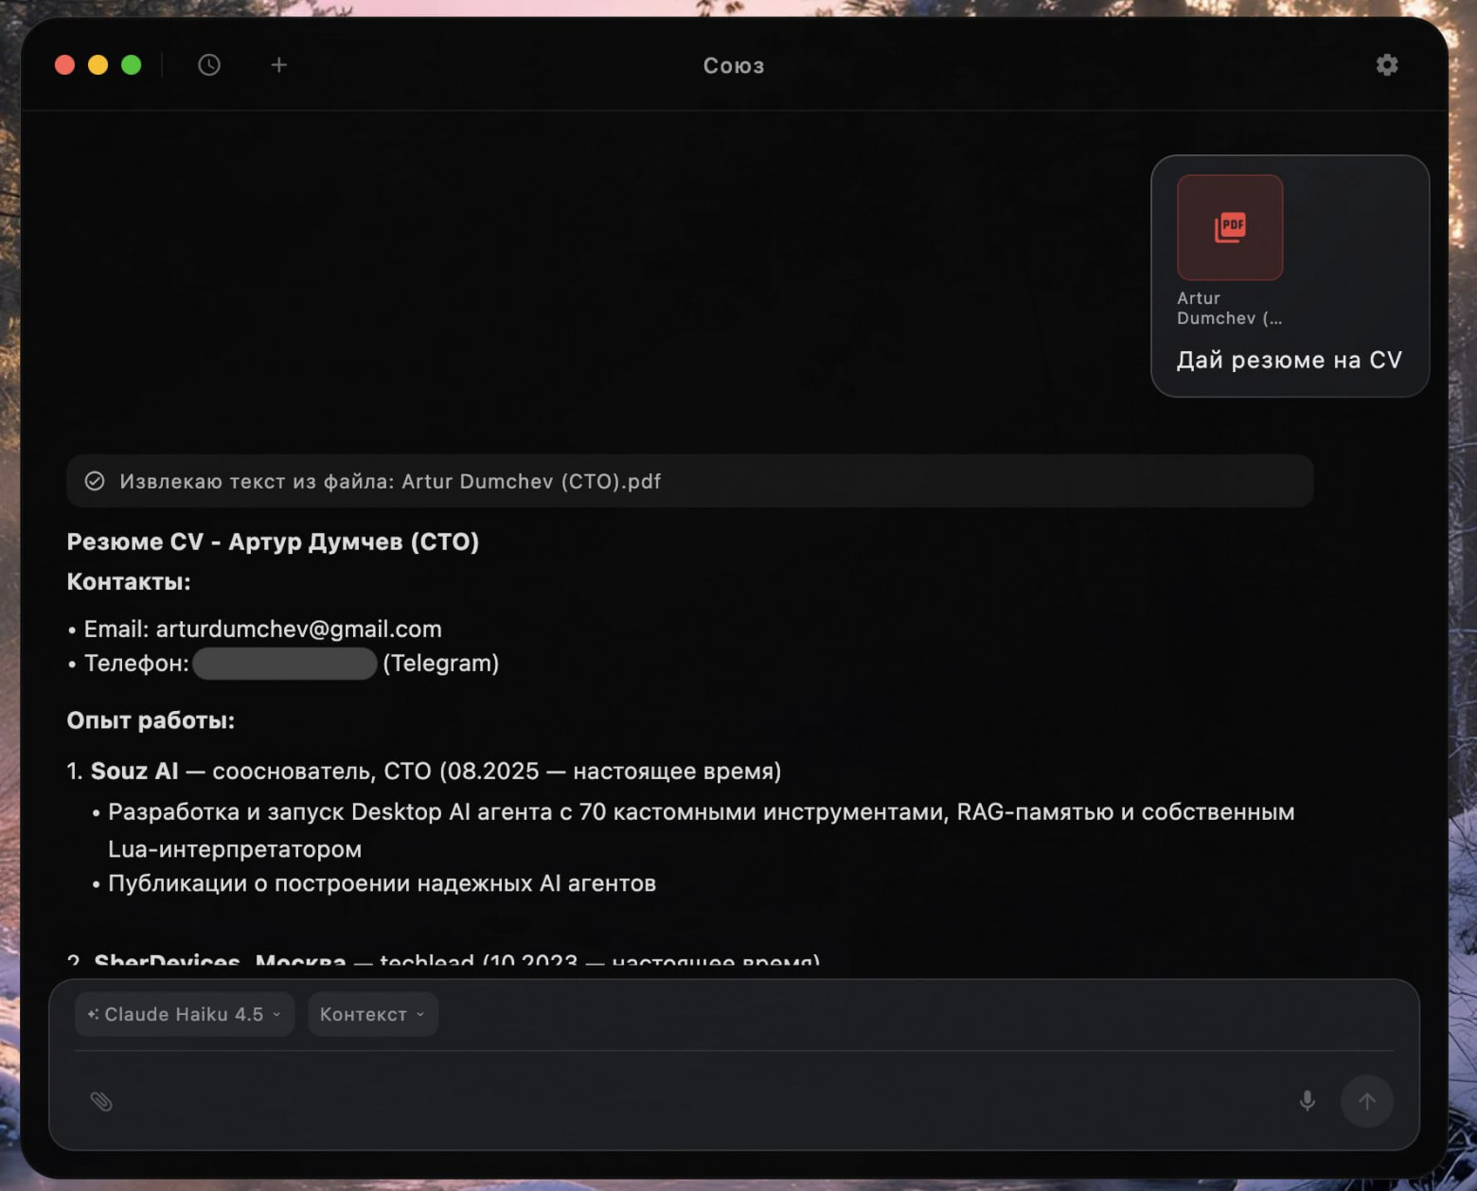Start a new chat with the plus icon
This screenshot has height=1191, width=1477.
[278, 64]
